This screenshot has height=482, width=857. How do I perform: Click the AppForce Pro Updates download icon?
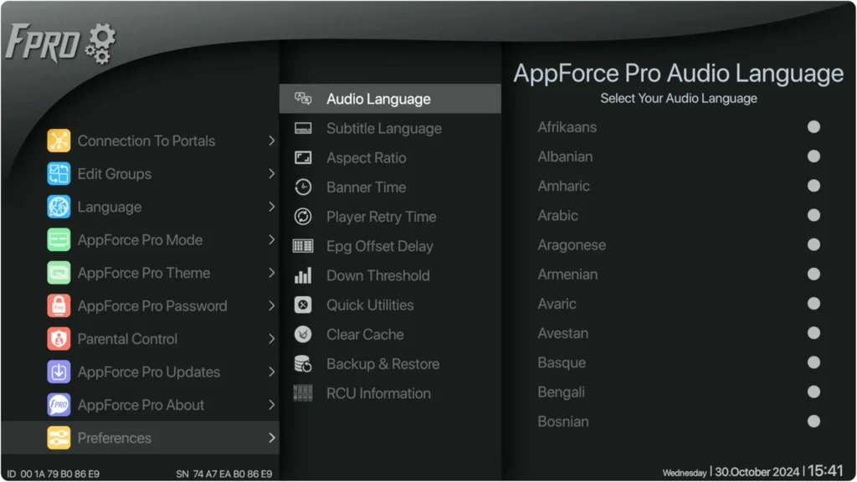tap(59, 372)
